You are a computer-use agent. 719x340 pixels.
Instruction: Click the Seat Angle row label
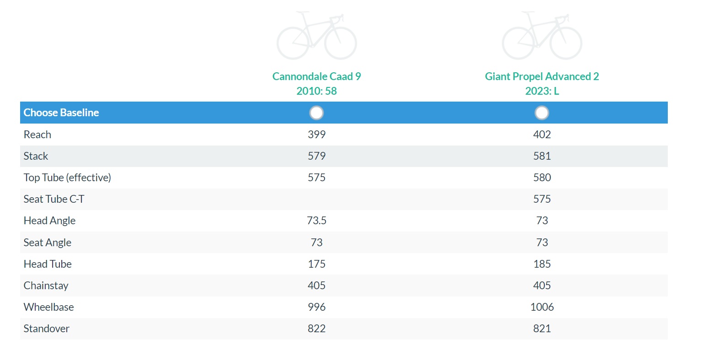tap(48, 243)
